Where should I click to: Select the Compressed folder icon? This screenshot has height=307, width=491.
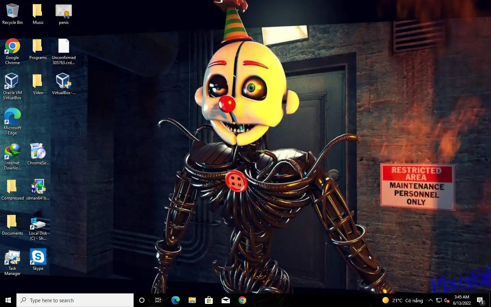tap(12, 190)
